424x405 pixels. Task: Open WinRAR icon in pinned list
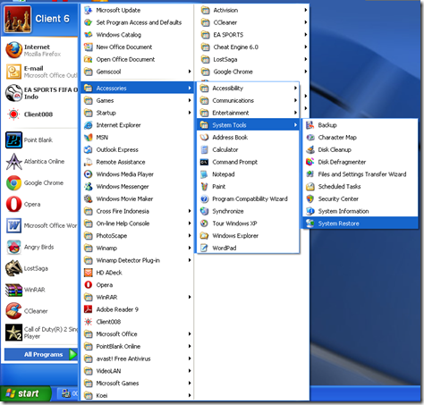coord(13,290)
